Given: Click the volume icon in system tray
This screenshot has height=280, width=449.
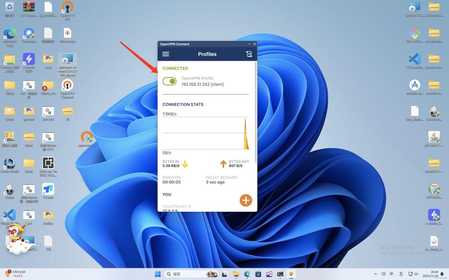Looking at the screenshot, I should [x=416, y=274].
